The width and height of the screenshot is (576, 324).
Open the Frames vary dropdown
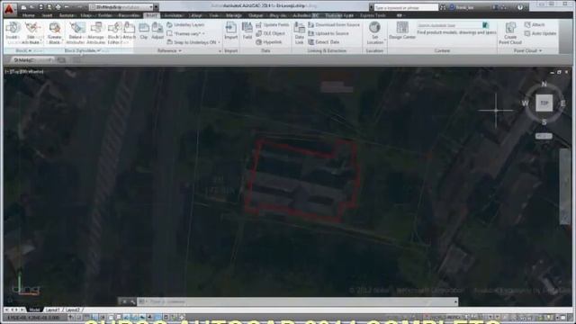point(186,33)
